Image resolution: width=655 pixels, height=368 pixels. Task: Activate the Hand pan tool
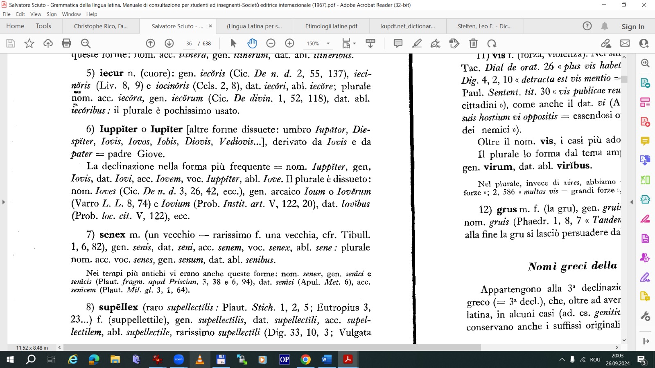[x=252, y=43]
